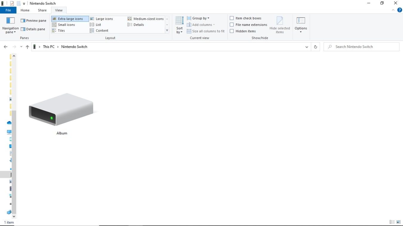Choose Extra large icons layout
Image resolution: width=403 pixels, height=226 pixels.
coord(70,19)
